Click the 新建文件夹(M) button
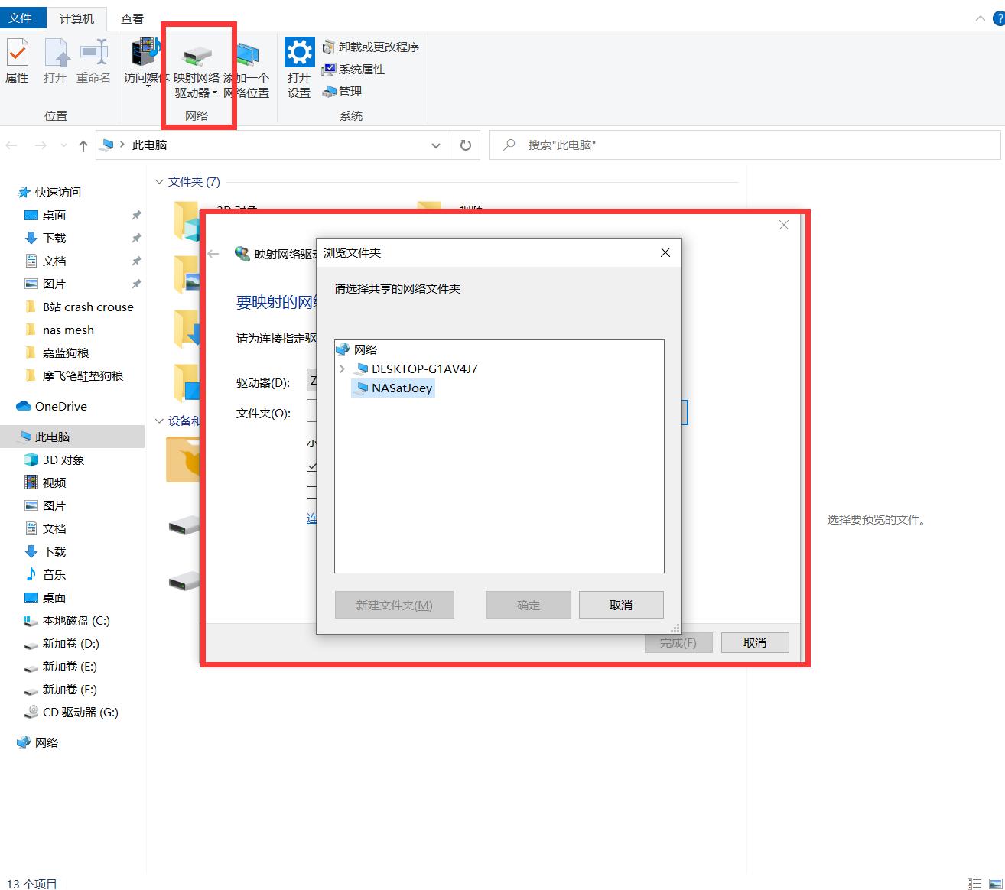 (x=395, y=605)
